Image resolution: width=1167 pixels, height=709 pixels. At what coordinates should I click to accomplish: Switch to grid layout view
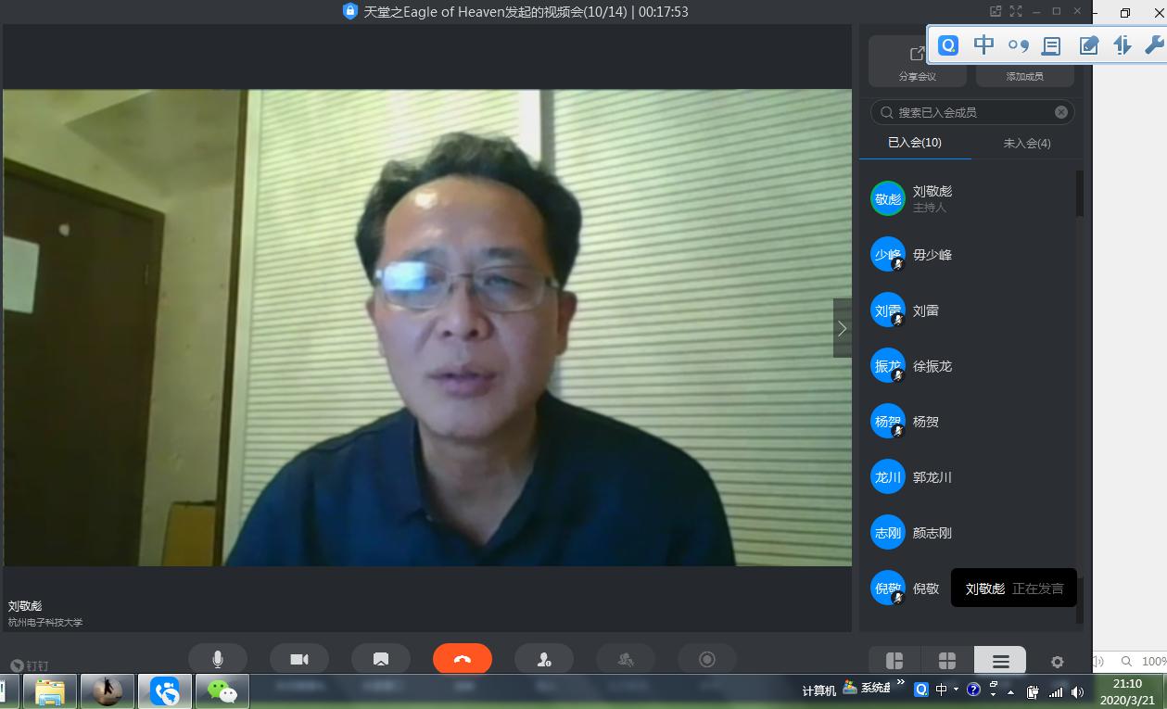[947, 661]
